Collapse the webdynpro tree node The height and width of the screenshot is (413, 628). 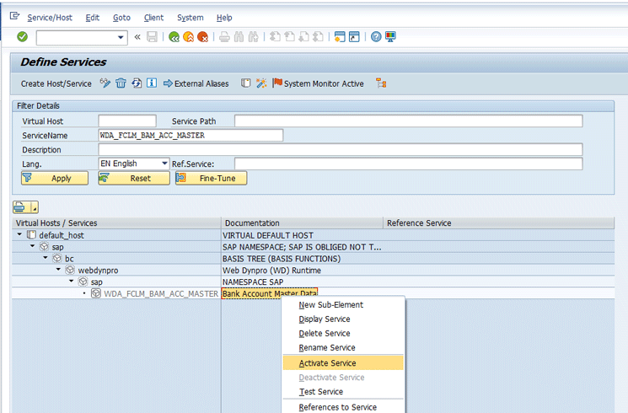coord(58,270)
